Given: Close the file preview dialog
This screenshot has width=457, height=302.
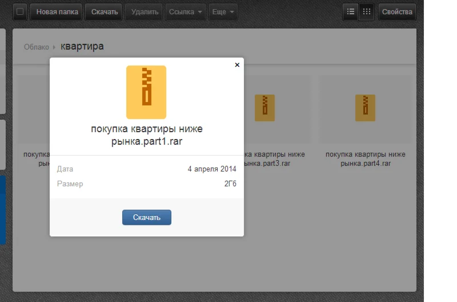Looking at the screenshot, I should tap(237, 65).
